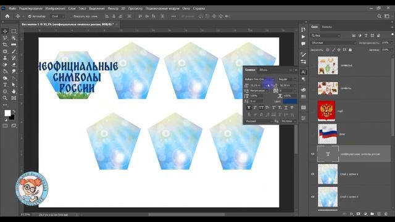Image resolution: width=395 pixels, height=222 pixels.
Task: Select the Crop tool
Action: (x=5, y=44)
